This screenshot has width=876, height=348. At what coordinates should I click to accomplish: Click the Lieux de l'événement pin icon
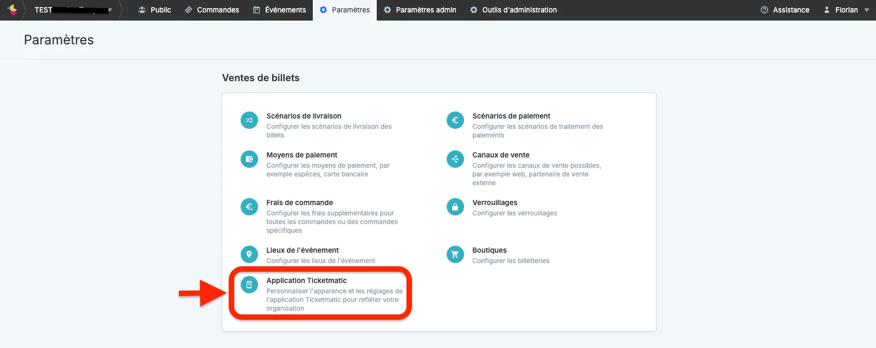pyautogui.click(x=249, y=254)
